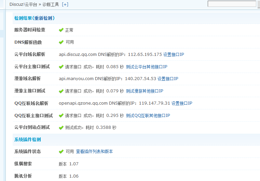Click the IP address 140.207.54.53 text
This screenshot has width=260, height=181.
pos(141,79)
